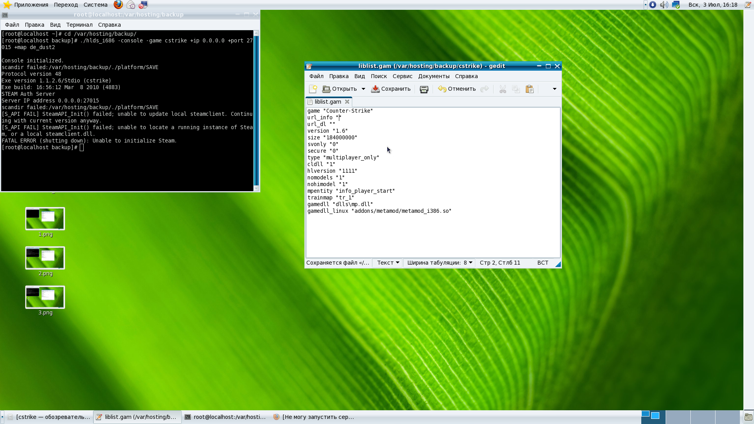Click the size "184000000" line
Image resolution: width=754 pixels, height=424 pixels.
[x=332, y=137]
